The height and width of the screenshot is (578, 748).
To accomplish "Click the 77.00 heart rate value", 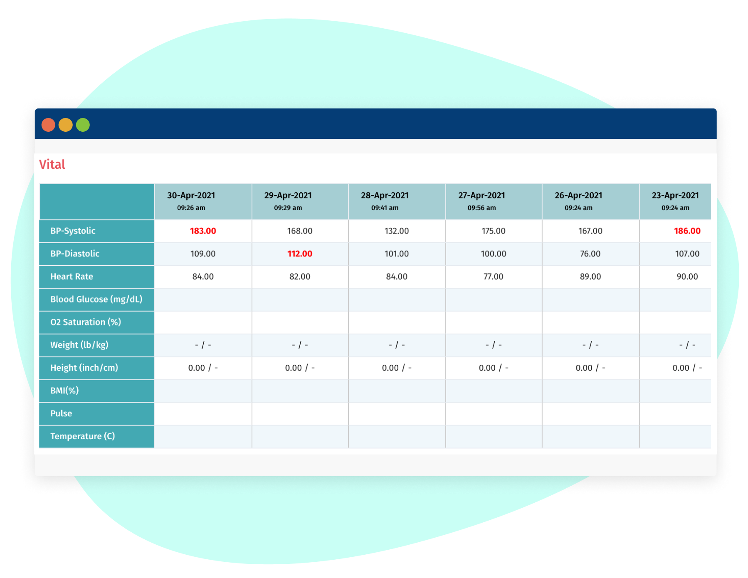I will point(494,277).
